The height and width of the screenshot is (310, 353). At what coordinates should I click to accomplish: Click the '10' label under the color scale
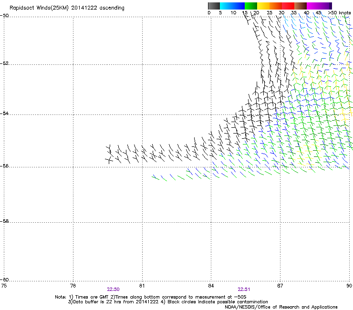(233, 13)
